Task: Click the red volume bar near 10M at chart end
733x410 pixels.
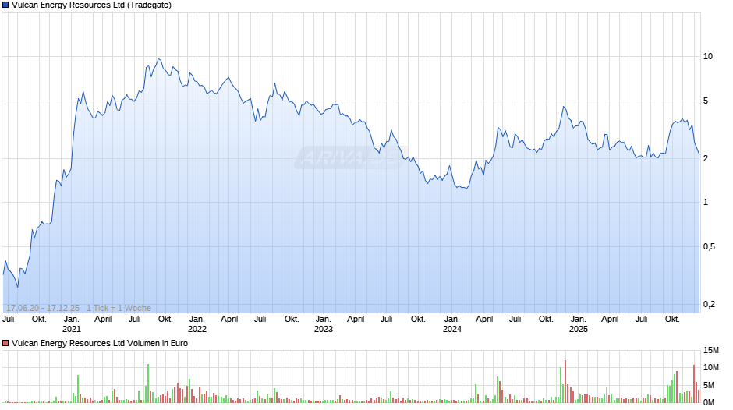Action: (x=694, y=383)
